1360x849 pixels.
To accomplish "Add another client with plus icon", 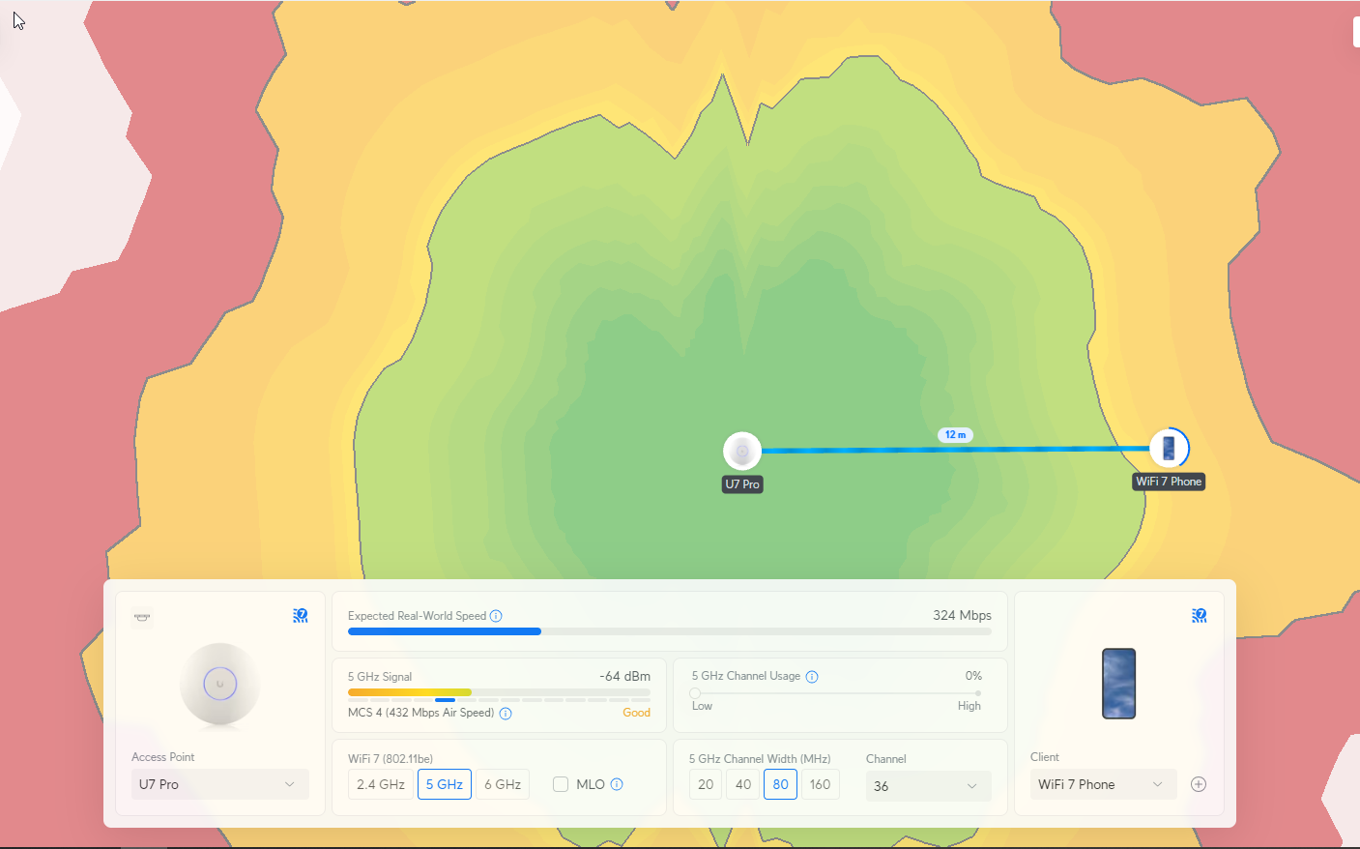I will [x=1199, y=784].
